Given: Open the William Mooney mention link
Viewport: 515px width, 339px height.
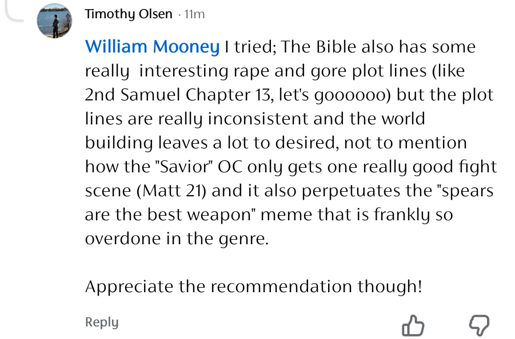Looking at the screenshot, I should click(152, 47).
